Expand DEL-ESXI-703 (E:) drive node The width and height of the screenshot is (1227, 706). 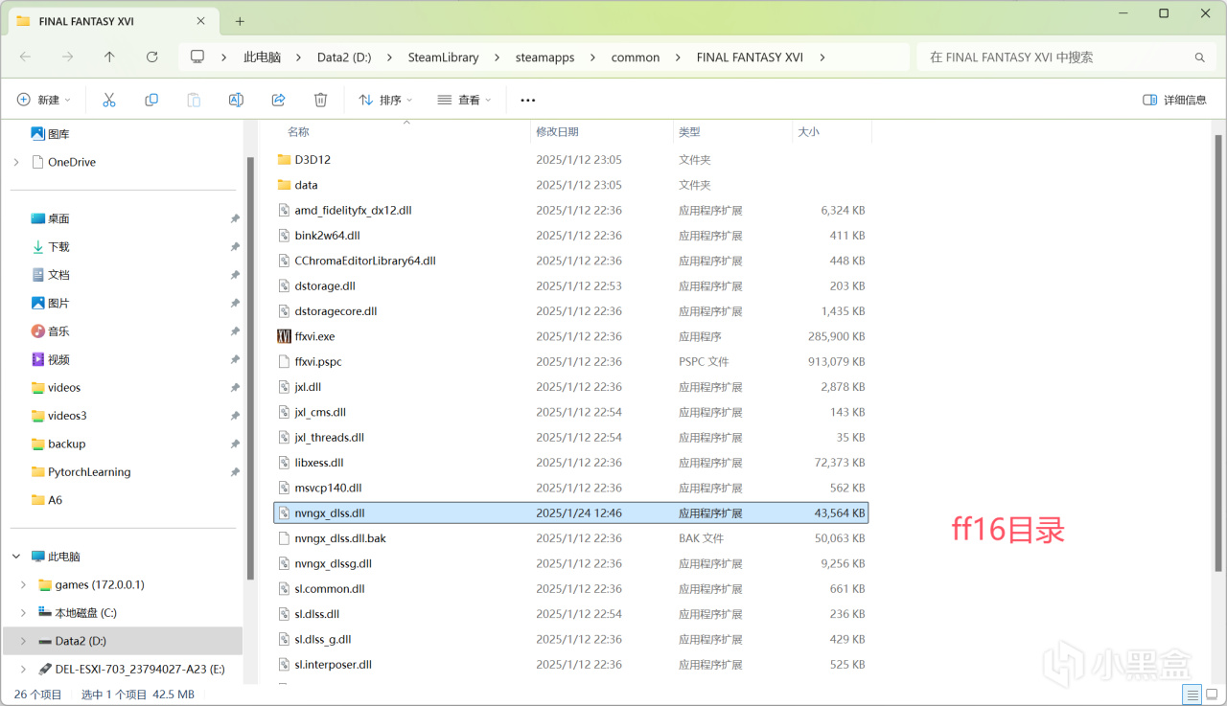pyautogui.click(x=24, y=669)
